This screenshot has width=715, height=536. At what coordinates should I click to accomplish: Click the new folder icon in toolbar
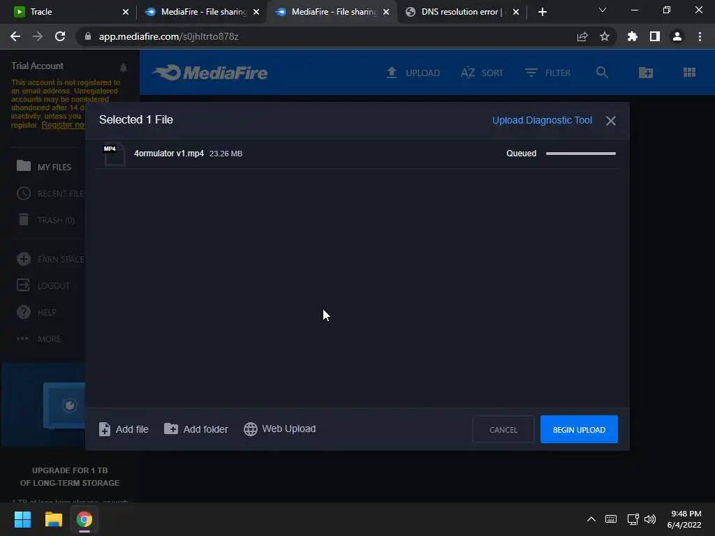click(646, 73)
